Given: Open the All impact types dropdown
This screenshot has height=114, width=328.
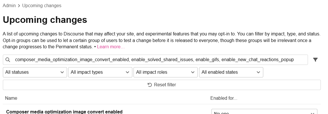Looking at the screenshot, I should [x=100, y=72].
